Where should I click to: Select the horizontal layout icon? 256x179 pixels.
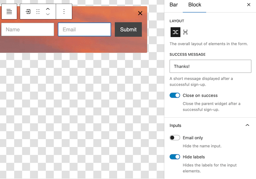point(175,32)
